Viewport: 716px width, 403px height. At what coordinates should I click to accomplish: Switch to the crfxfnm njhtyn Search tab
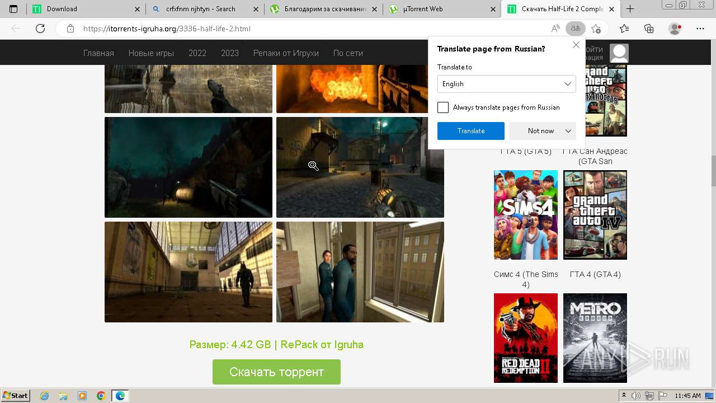pyautogui.click(x=205, y=9)
